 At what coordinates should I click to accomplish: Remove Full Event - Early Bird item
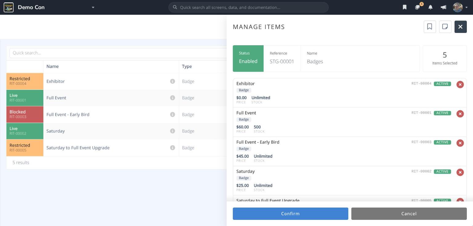(460, 143)
